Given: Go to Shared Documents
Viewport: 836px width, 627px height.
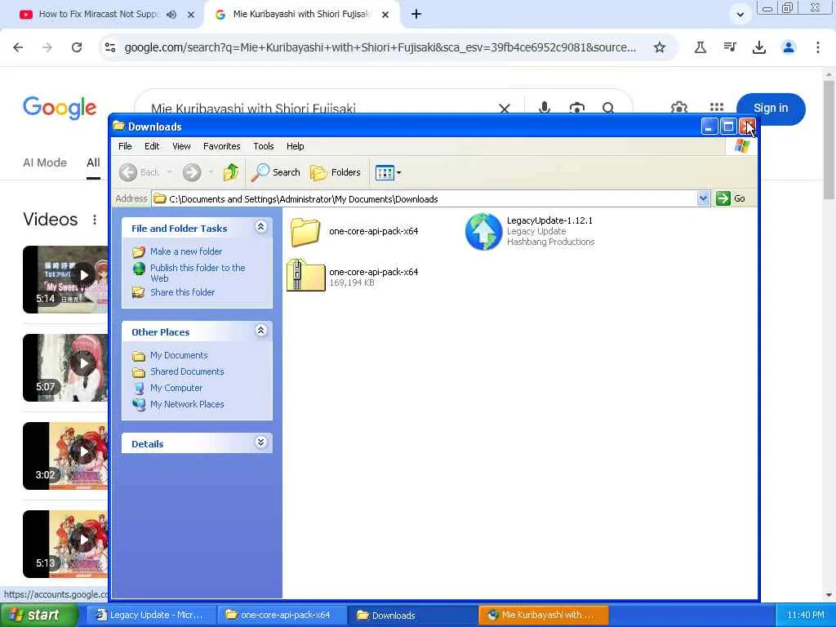Looking at the screenshot, I should coord(187,371).
